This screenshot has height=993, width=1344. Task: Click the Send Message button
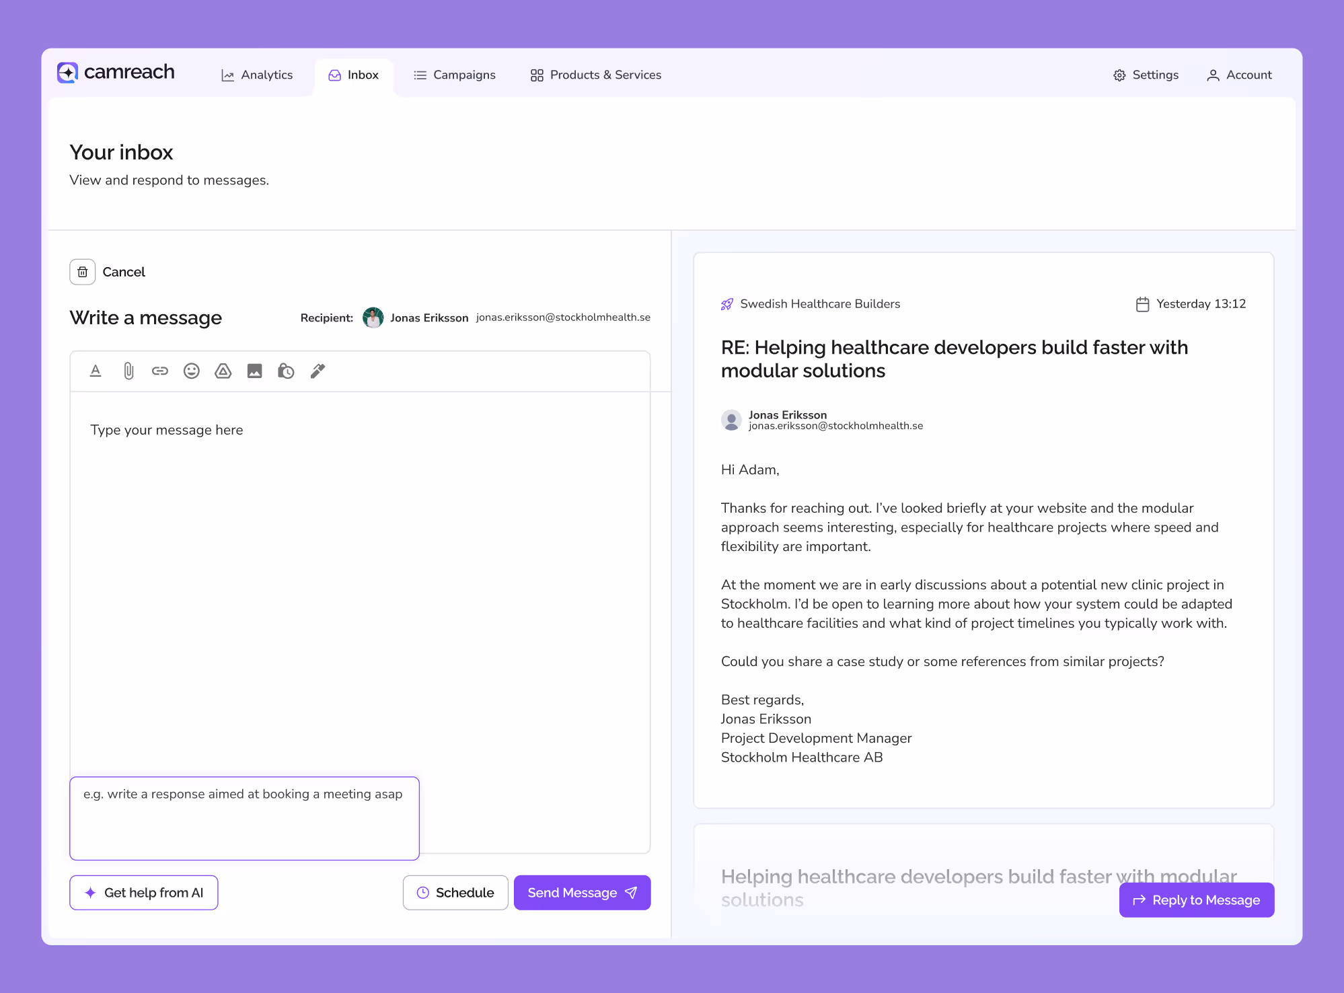tap(582, 893)
